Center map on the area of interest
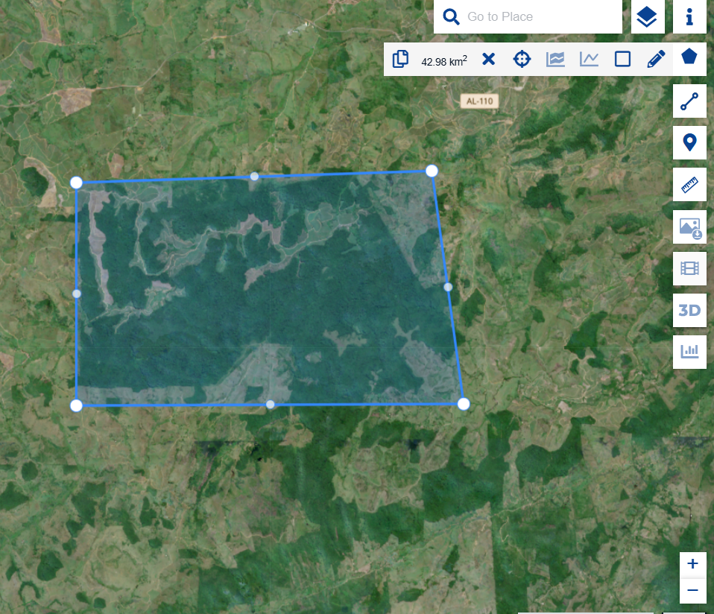Viewport: 714px width, 614px height. coord(522,59)
